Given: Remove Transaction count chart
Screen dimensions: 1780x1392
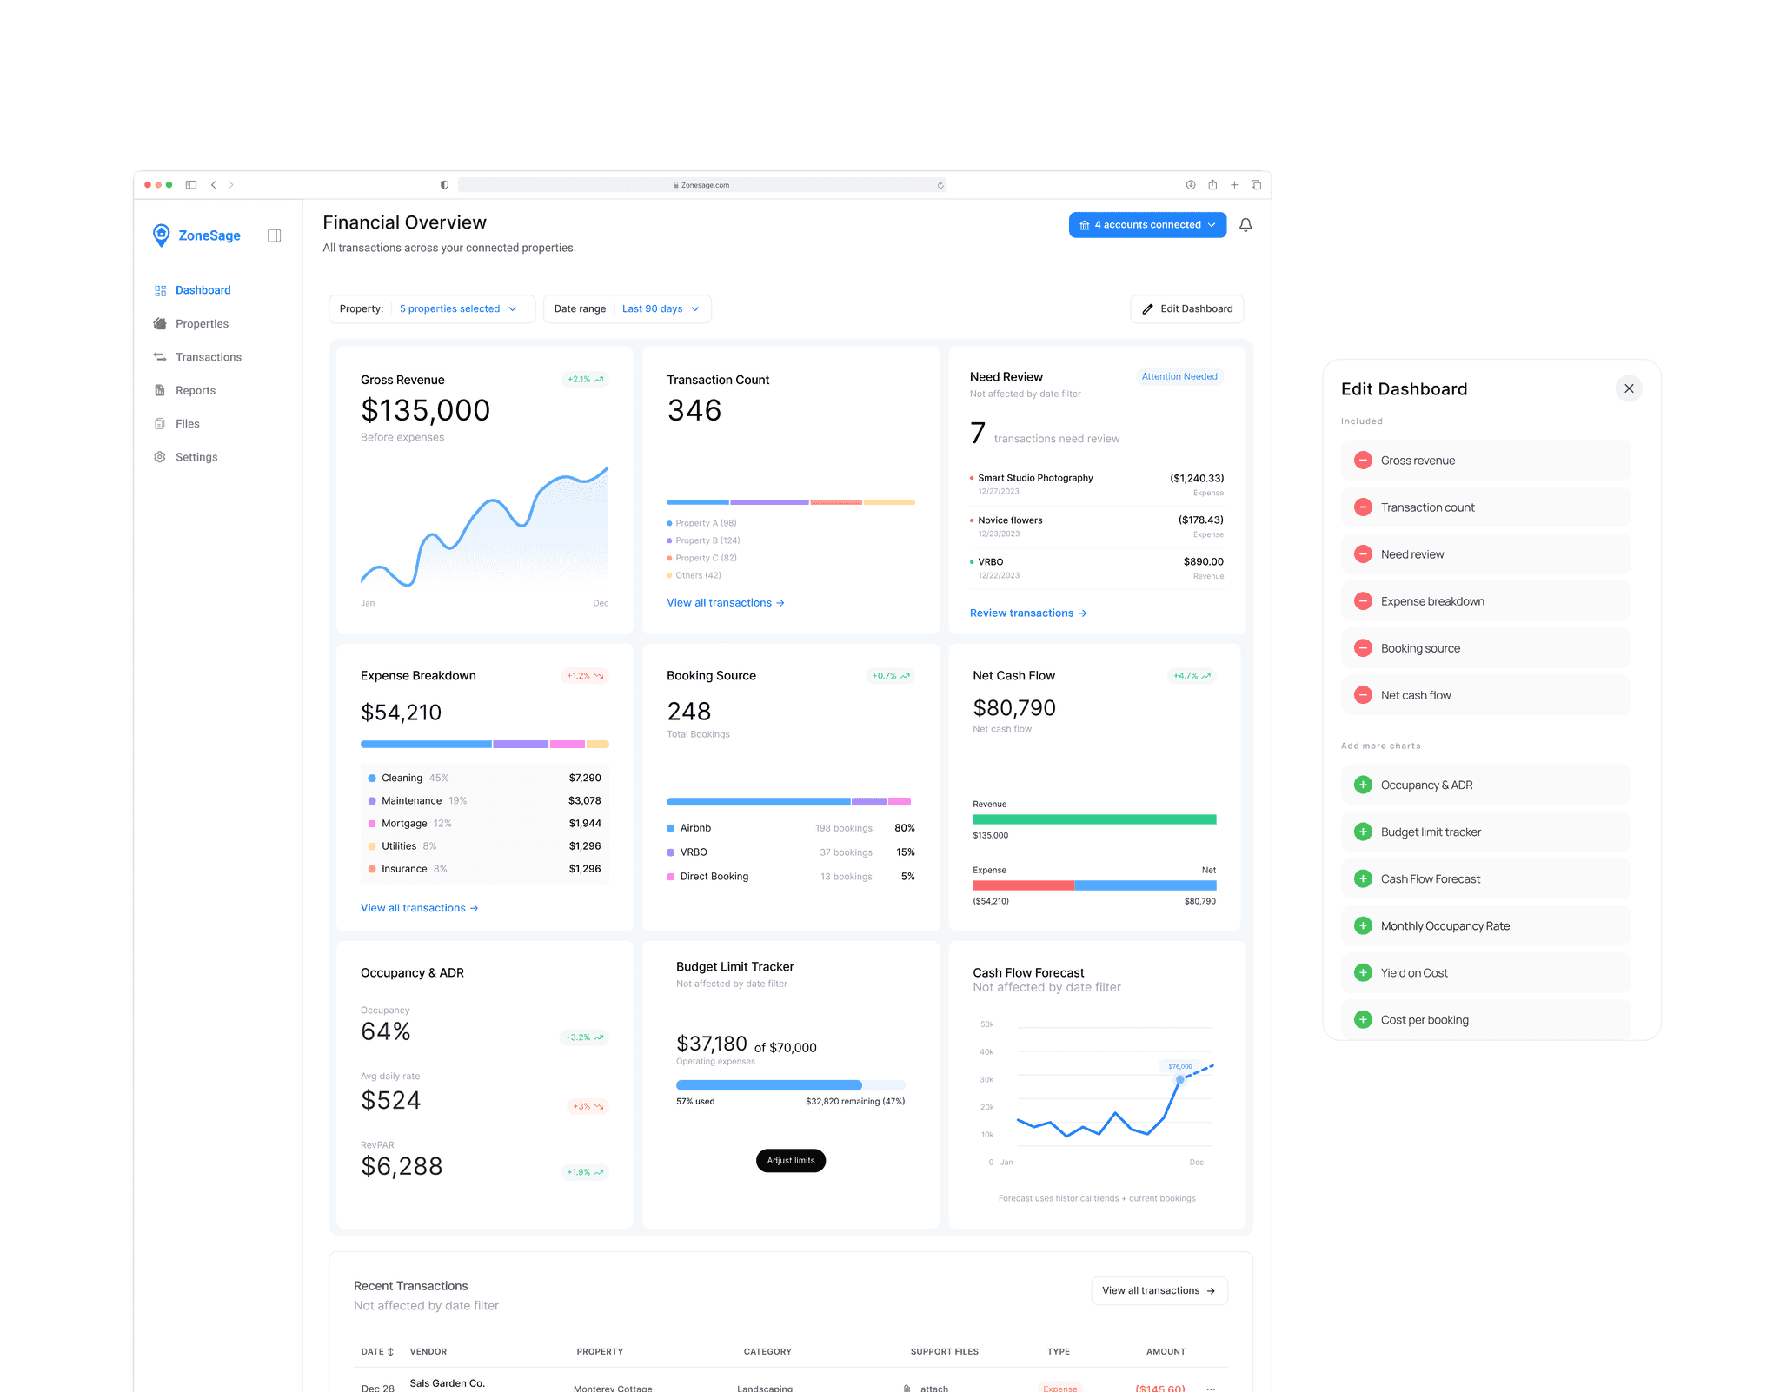Looking at the screenshot, I should [x=1363, y=507].
